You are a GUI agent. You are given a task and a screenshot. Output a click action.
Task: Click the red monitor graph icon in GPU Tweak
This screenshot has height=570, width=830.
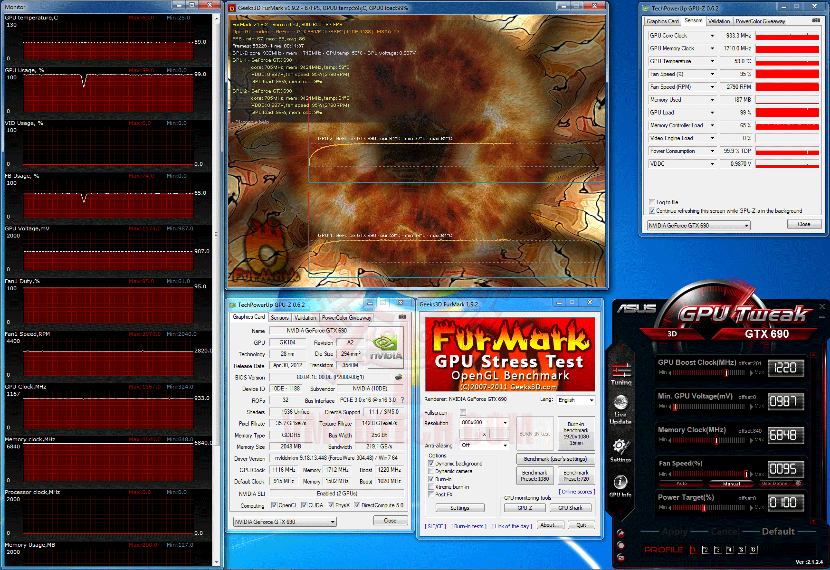(620, 557)
